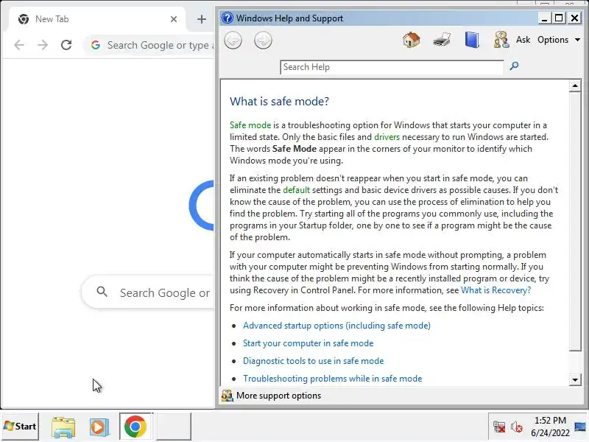This screenshot has width=589, height=442.
Task: Open 'Start your computer in safe mode'
Action: click(308, 343)
